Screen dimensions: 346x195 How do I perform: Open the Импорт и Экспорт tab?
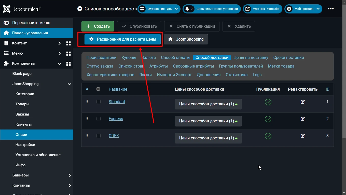[174, 75]
